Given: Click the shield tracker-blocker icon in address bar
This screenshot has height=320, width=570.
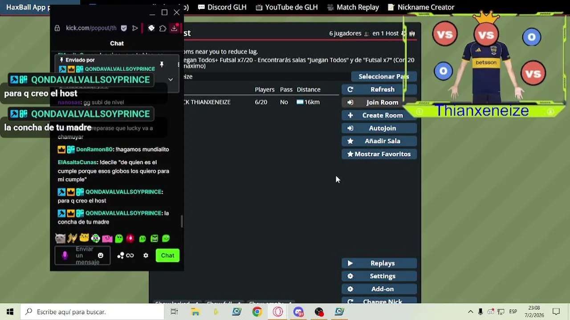Looking at the screenshot, I should (x=124, y=28).
